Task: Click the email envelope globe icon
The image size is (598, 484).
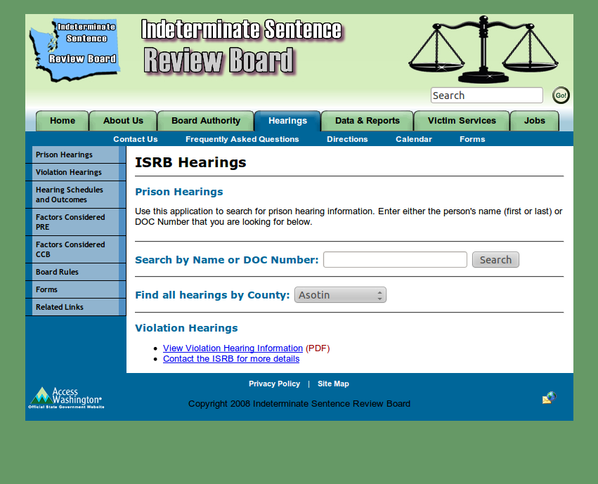Action: [549, 398]
